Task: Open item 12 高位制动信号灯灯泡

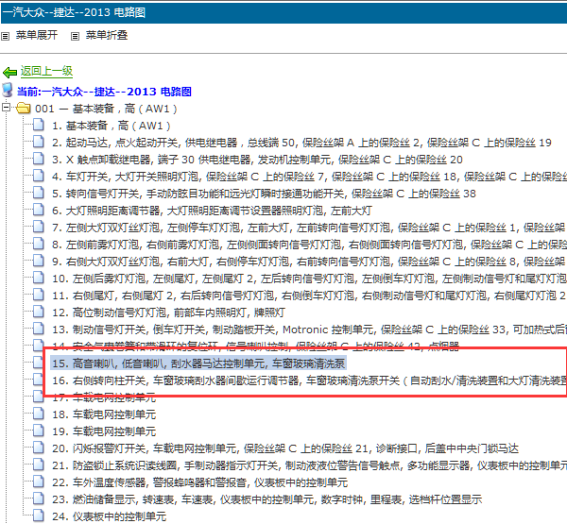Action: point(168,313)
